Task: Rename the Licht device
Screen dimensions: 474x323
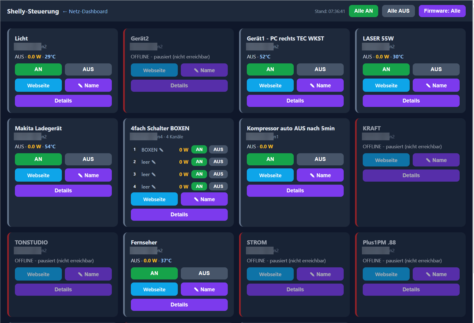Action: (88, 85)
